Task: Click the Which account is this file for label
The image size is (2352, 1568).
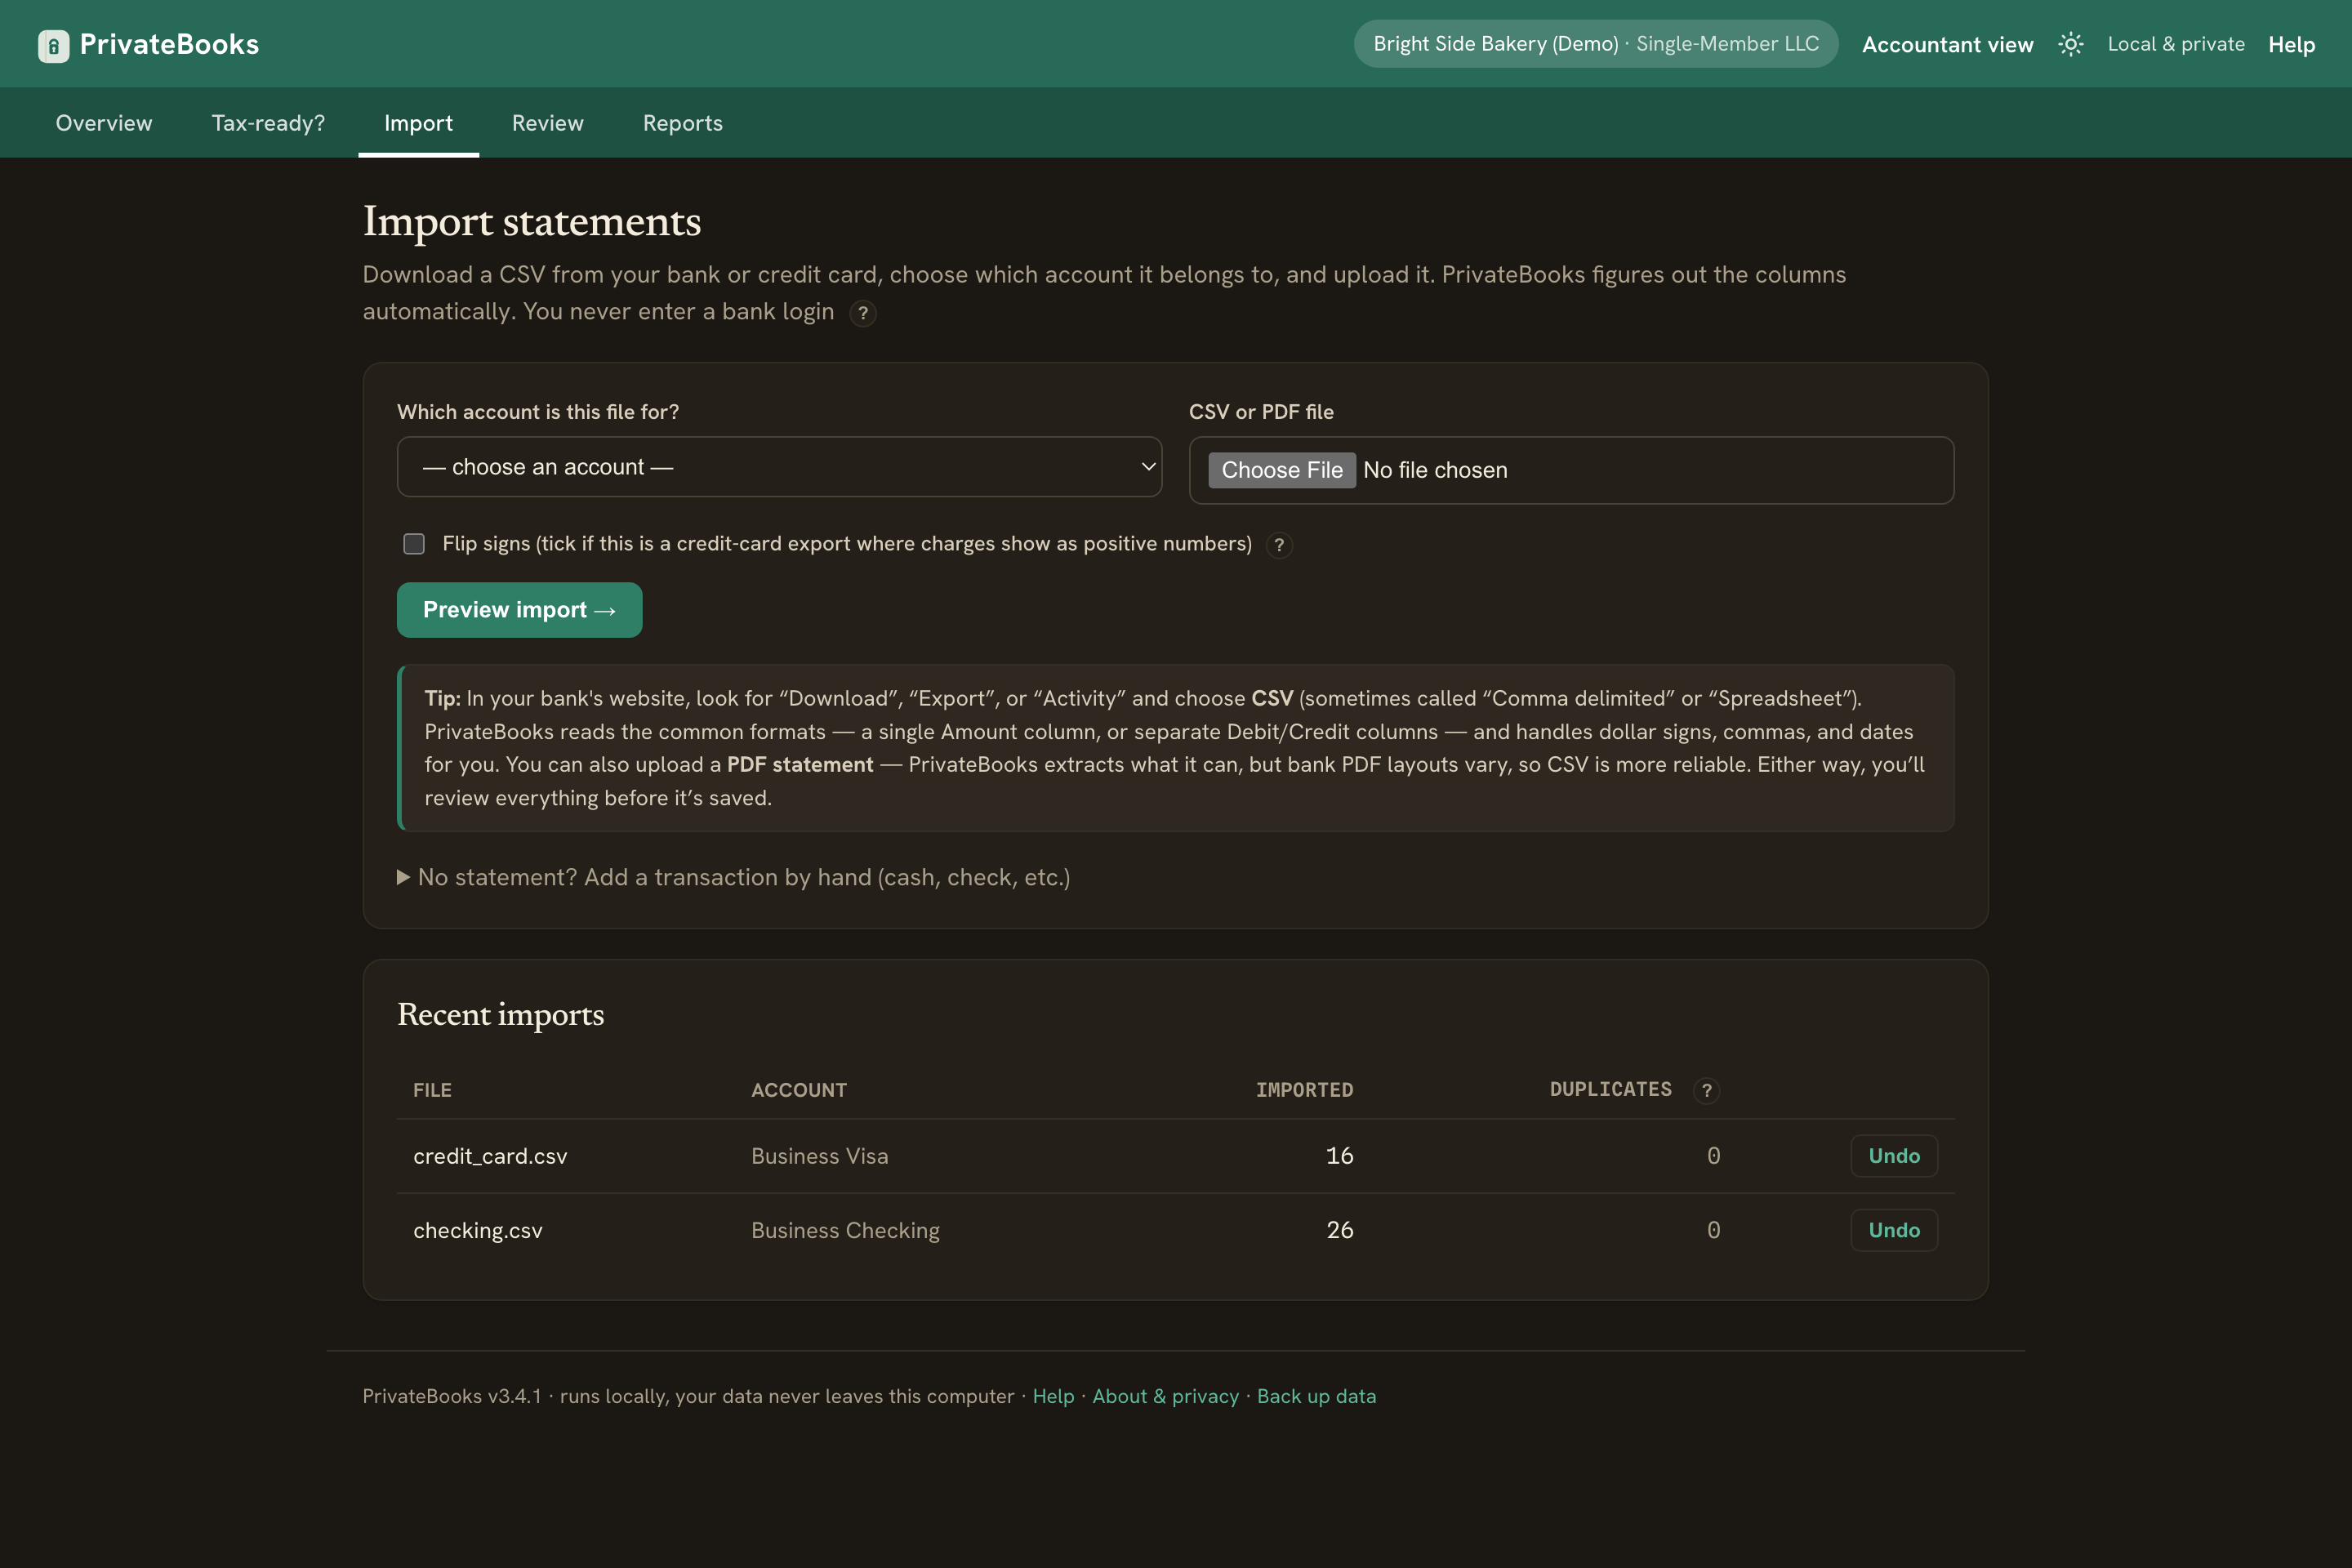Action: click(x=538, y=412)
